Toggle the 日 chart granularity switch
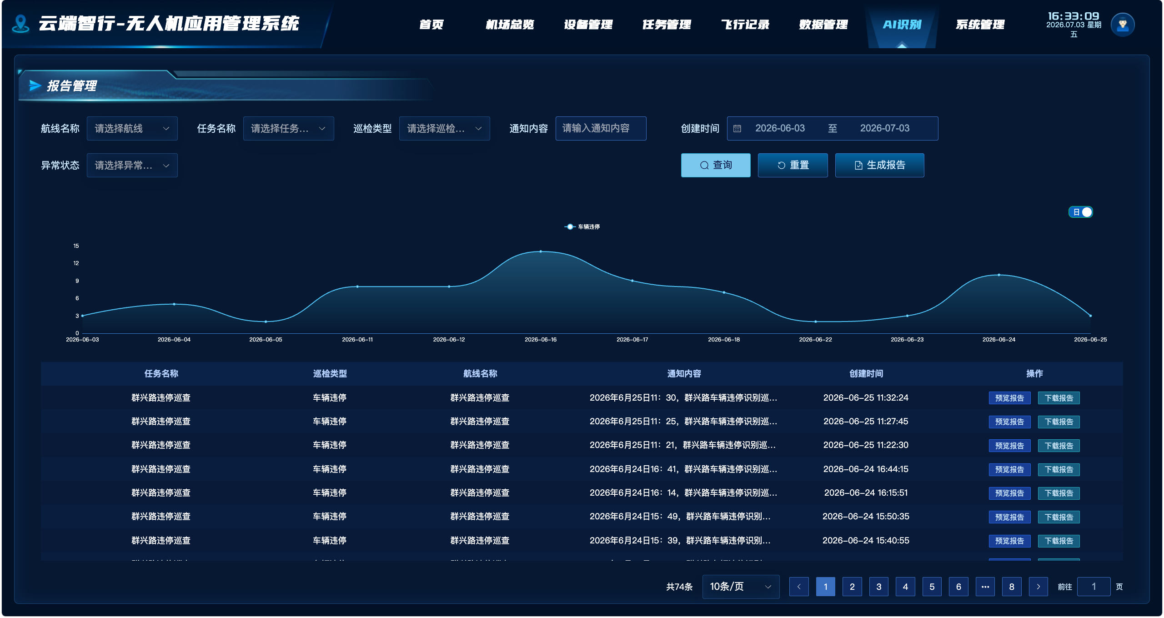This screenshot has height=618, width=1164. click(1080, 212)
